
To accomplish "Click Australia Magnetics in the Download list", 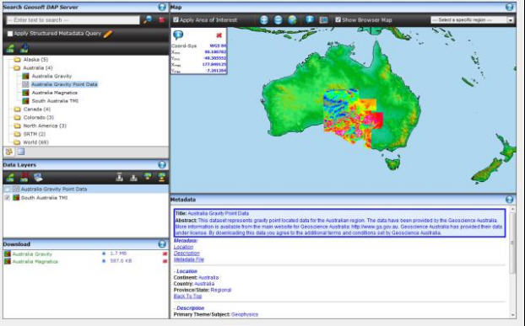I will [35, 261].
